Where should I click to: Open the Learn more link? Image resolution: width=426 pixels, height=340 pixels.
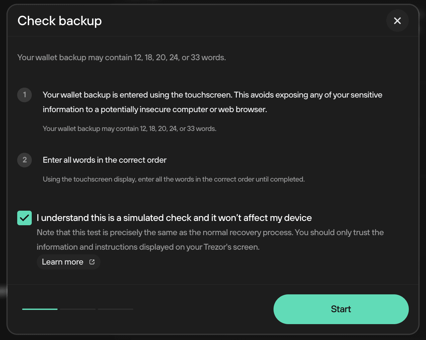coord(68,262)
